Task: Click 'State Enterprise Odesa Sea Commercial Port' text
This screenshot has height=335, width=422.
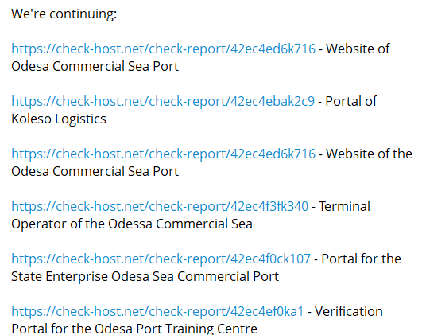Action: pyautogui.click(x=145, y=277)
